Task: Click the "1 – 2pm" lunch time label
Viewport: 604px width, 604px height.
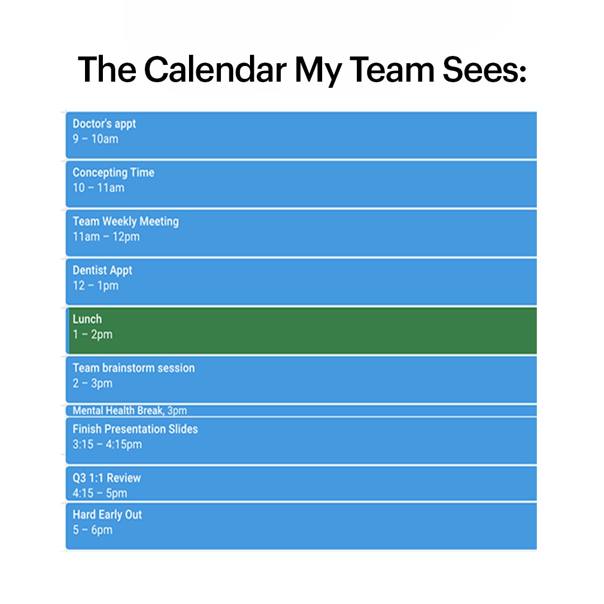Action: coord(92,334)
